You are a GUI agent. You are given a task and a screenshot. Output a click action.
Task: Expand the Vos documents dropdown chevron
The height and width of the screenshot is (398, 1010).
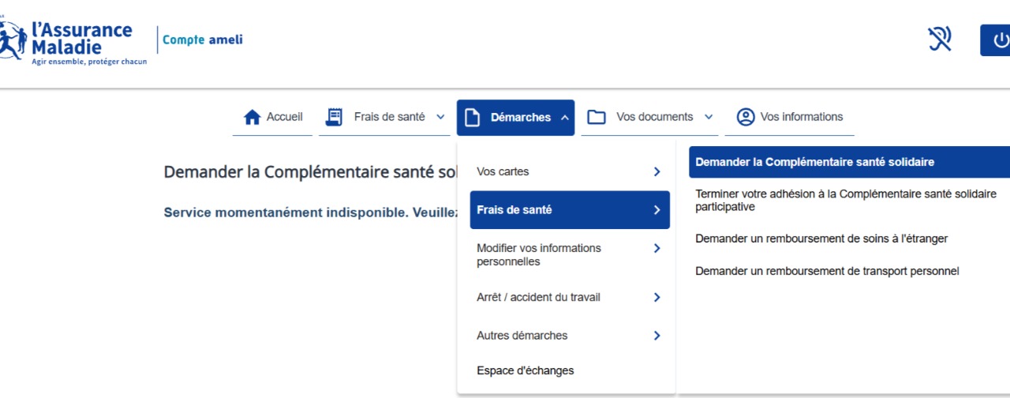[x=709, y=117]
